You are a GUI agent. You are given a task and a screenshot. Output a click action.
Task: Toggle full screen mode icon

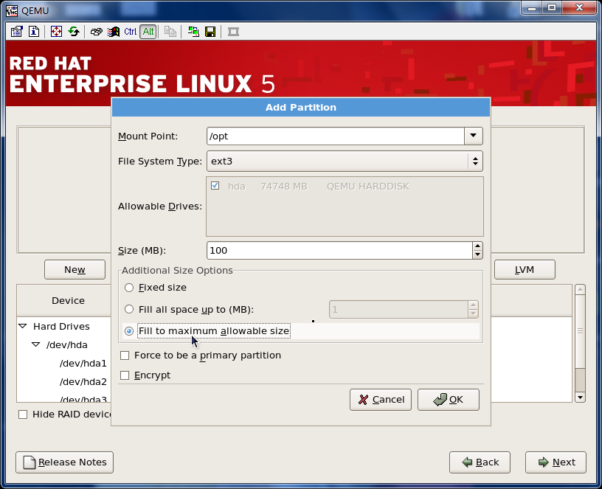56,32
